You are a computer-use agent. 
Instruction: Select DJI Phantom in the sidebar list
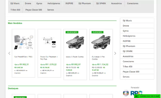click(137, 46)
